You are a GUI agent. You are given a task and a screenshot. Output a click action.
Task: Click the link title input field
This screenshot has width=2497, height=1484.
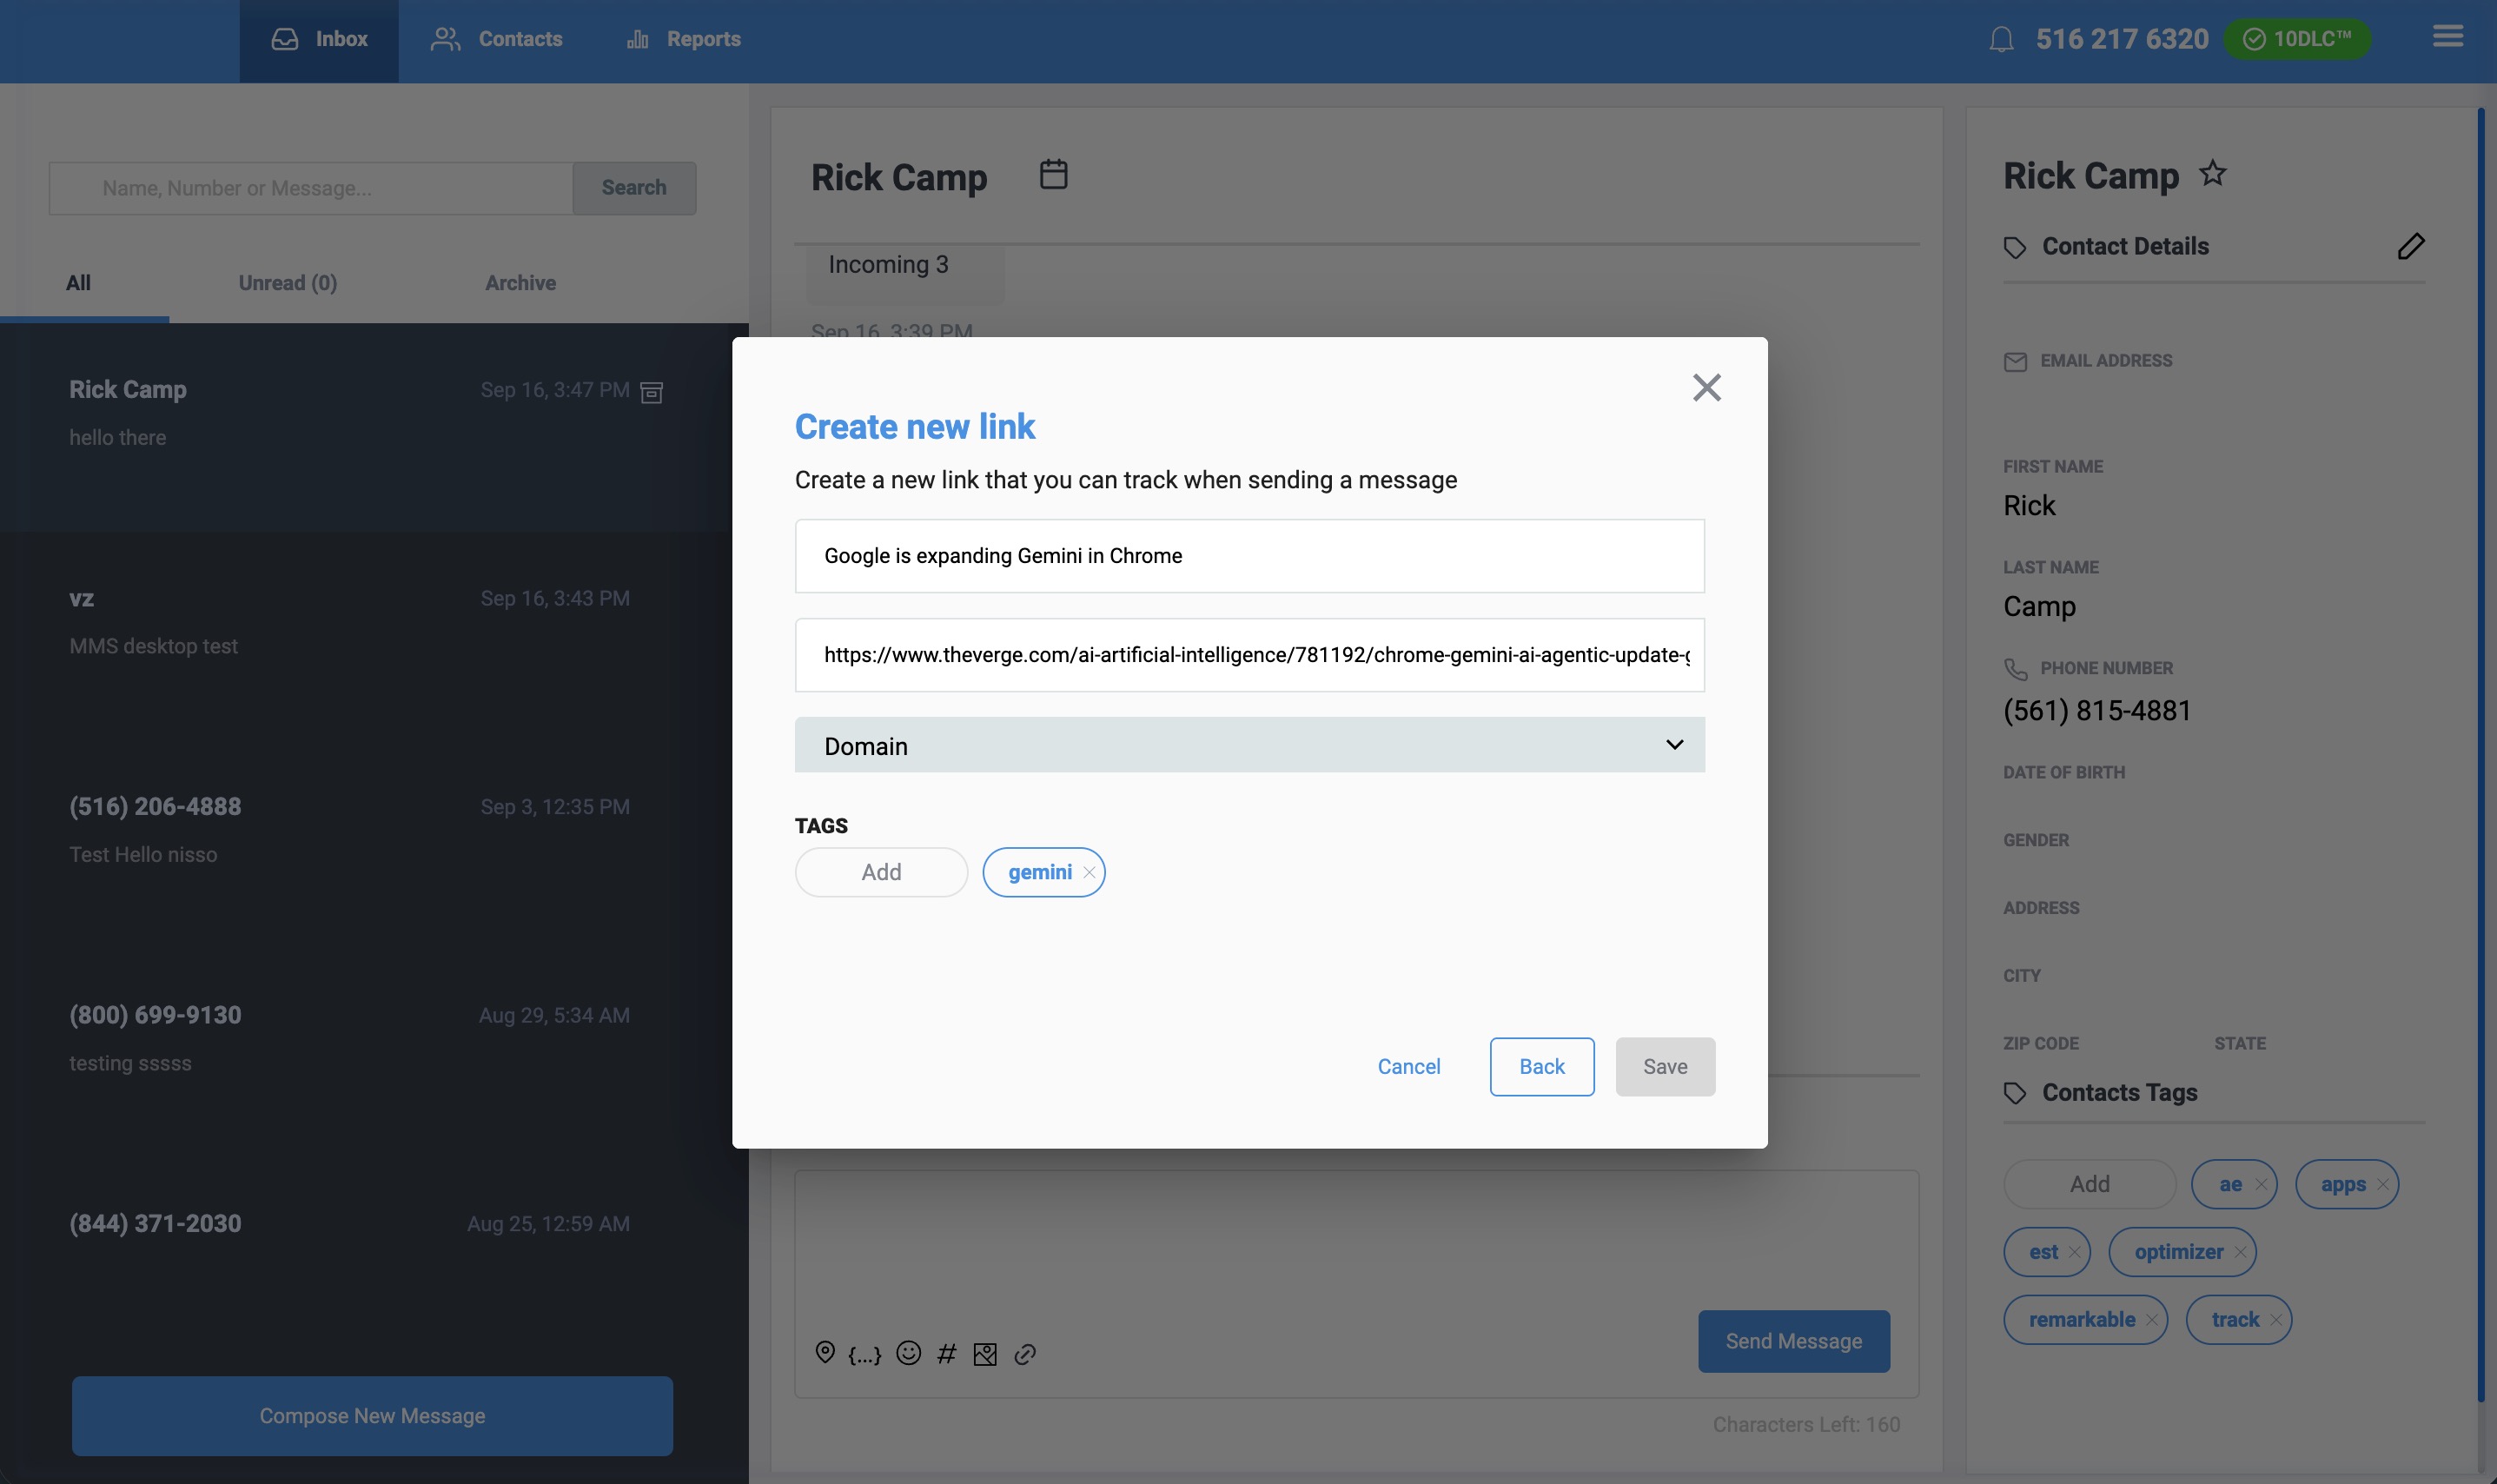click(1249, 556)
